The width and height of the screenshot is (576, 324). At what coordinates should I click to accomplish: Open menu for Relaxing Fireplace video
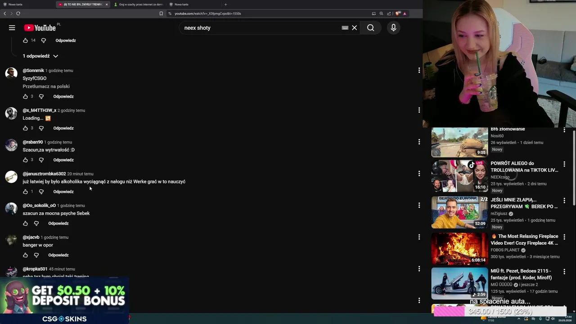pos(564,237)
